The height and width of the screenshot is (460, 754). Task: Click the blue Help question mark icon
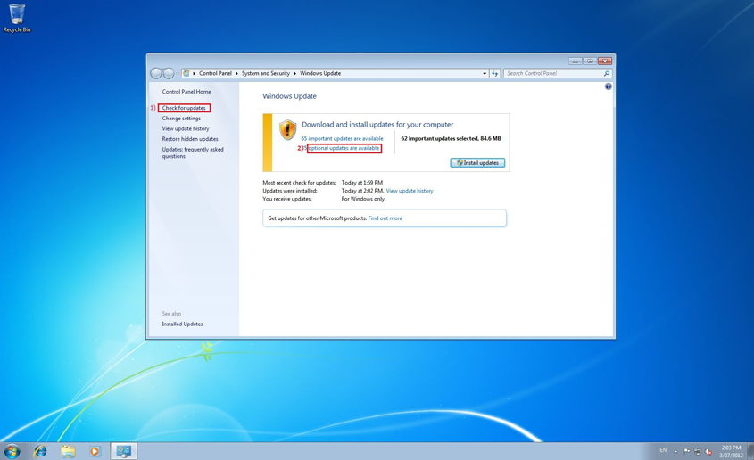pos(609,86)
